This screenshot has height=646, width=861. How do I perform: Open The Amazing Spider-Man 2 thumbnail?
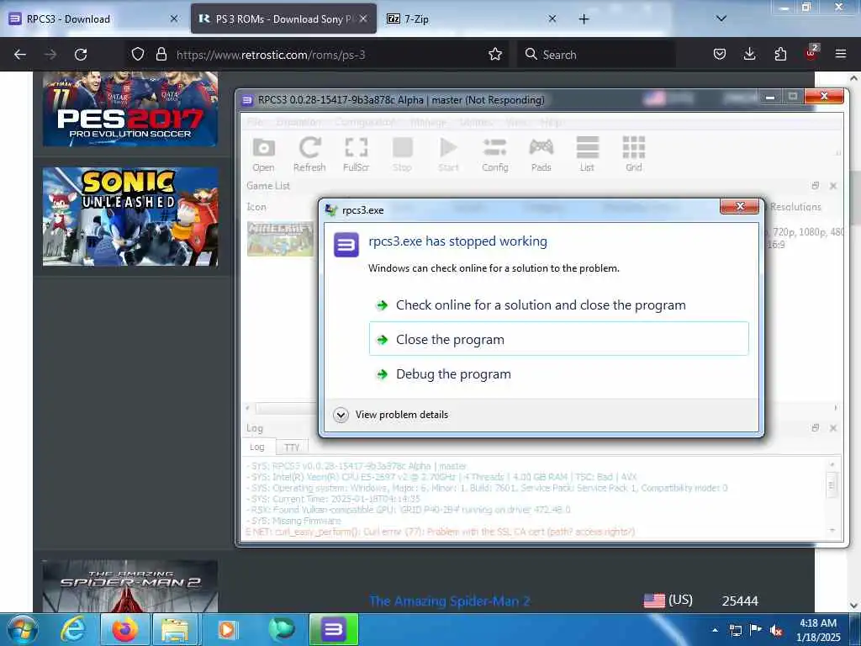tap(130, 586)
